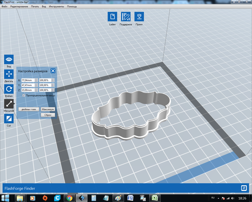Select the Drehen rotate tool
Image resolution: width=252 pixels, height=202 pixels.
9,89
